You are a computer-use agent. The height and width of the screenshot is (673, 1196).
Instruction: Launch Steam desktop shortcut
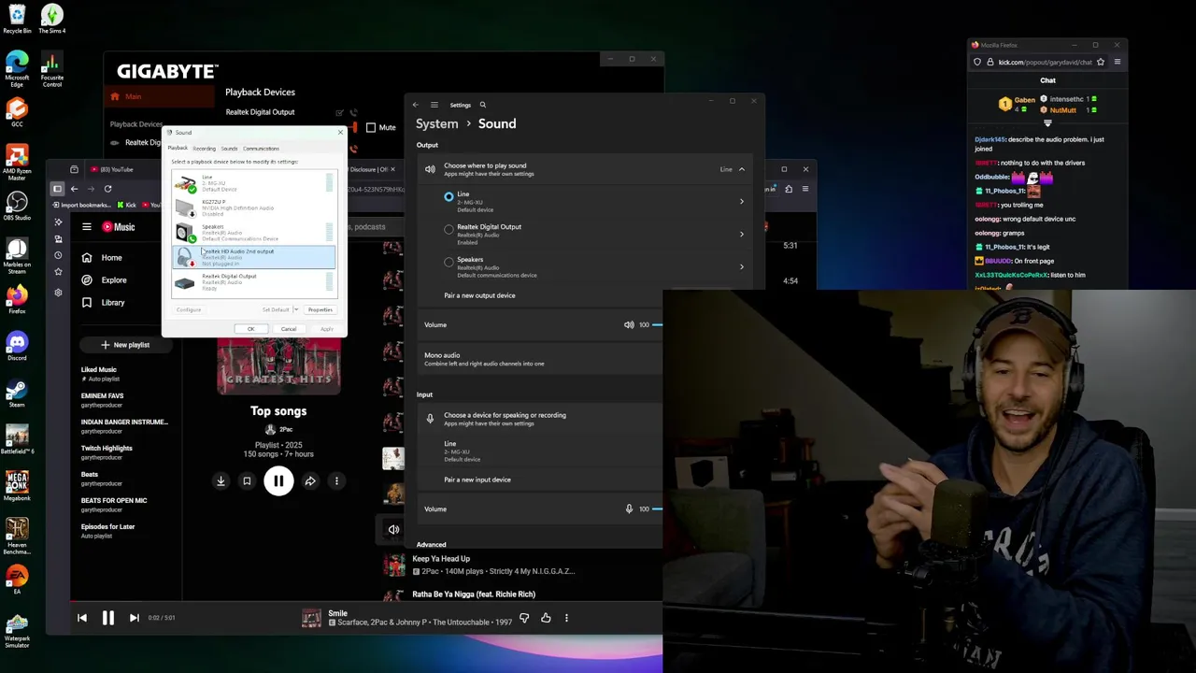point(17,394)
